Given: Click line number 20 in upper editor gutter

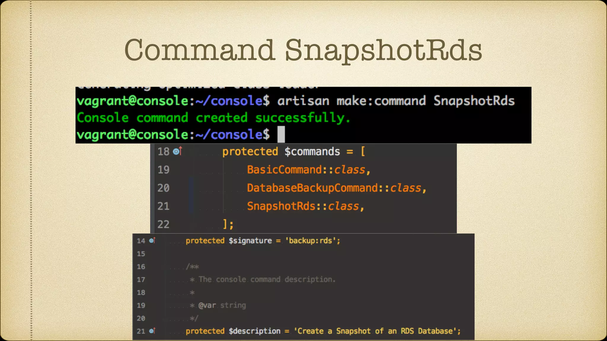Looking at the screenshot, I should pyautogui.click(x=163, y=188).
